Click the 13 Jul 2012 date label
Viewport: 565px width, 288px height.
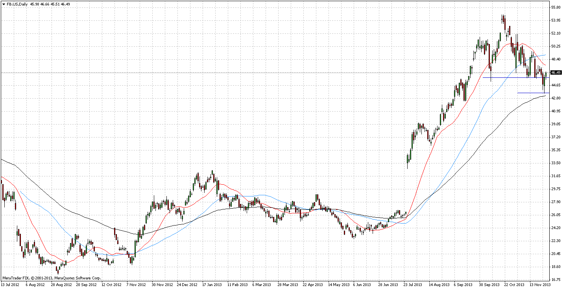(x=11, y=284)
